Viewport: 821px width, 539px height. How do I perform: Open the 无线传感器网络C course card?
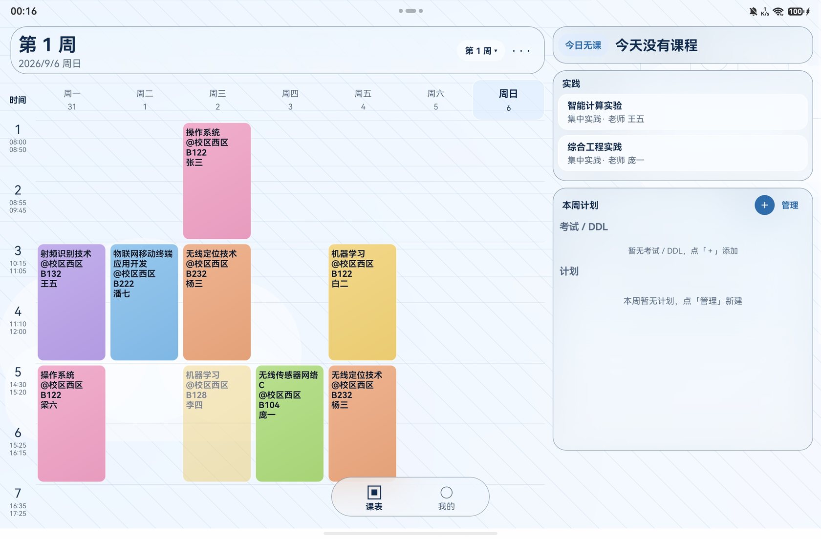coord(290,424)
